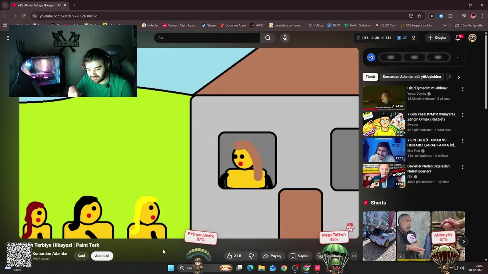This screenshot has width=488, height=274.
Task: Open the Chrome media control icon
Action: coord(464,16)
